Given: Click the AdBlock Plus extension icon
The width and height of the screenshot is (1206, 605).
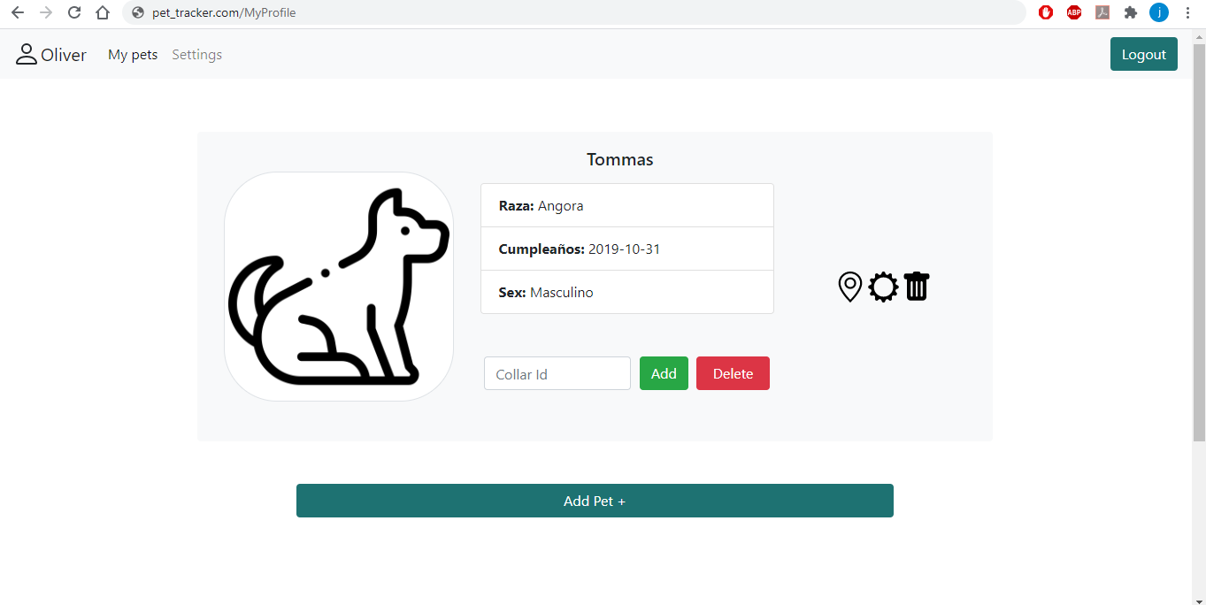Looking at the screenshot, I should pos(1074,12).
